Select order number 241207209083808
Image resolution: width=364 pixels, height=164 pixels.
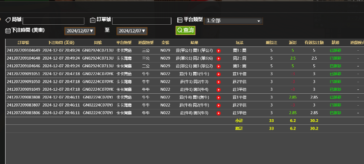[23, 98]
